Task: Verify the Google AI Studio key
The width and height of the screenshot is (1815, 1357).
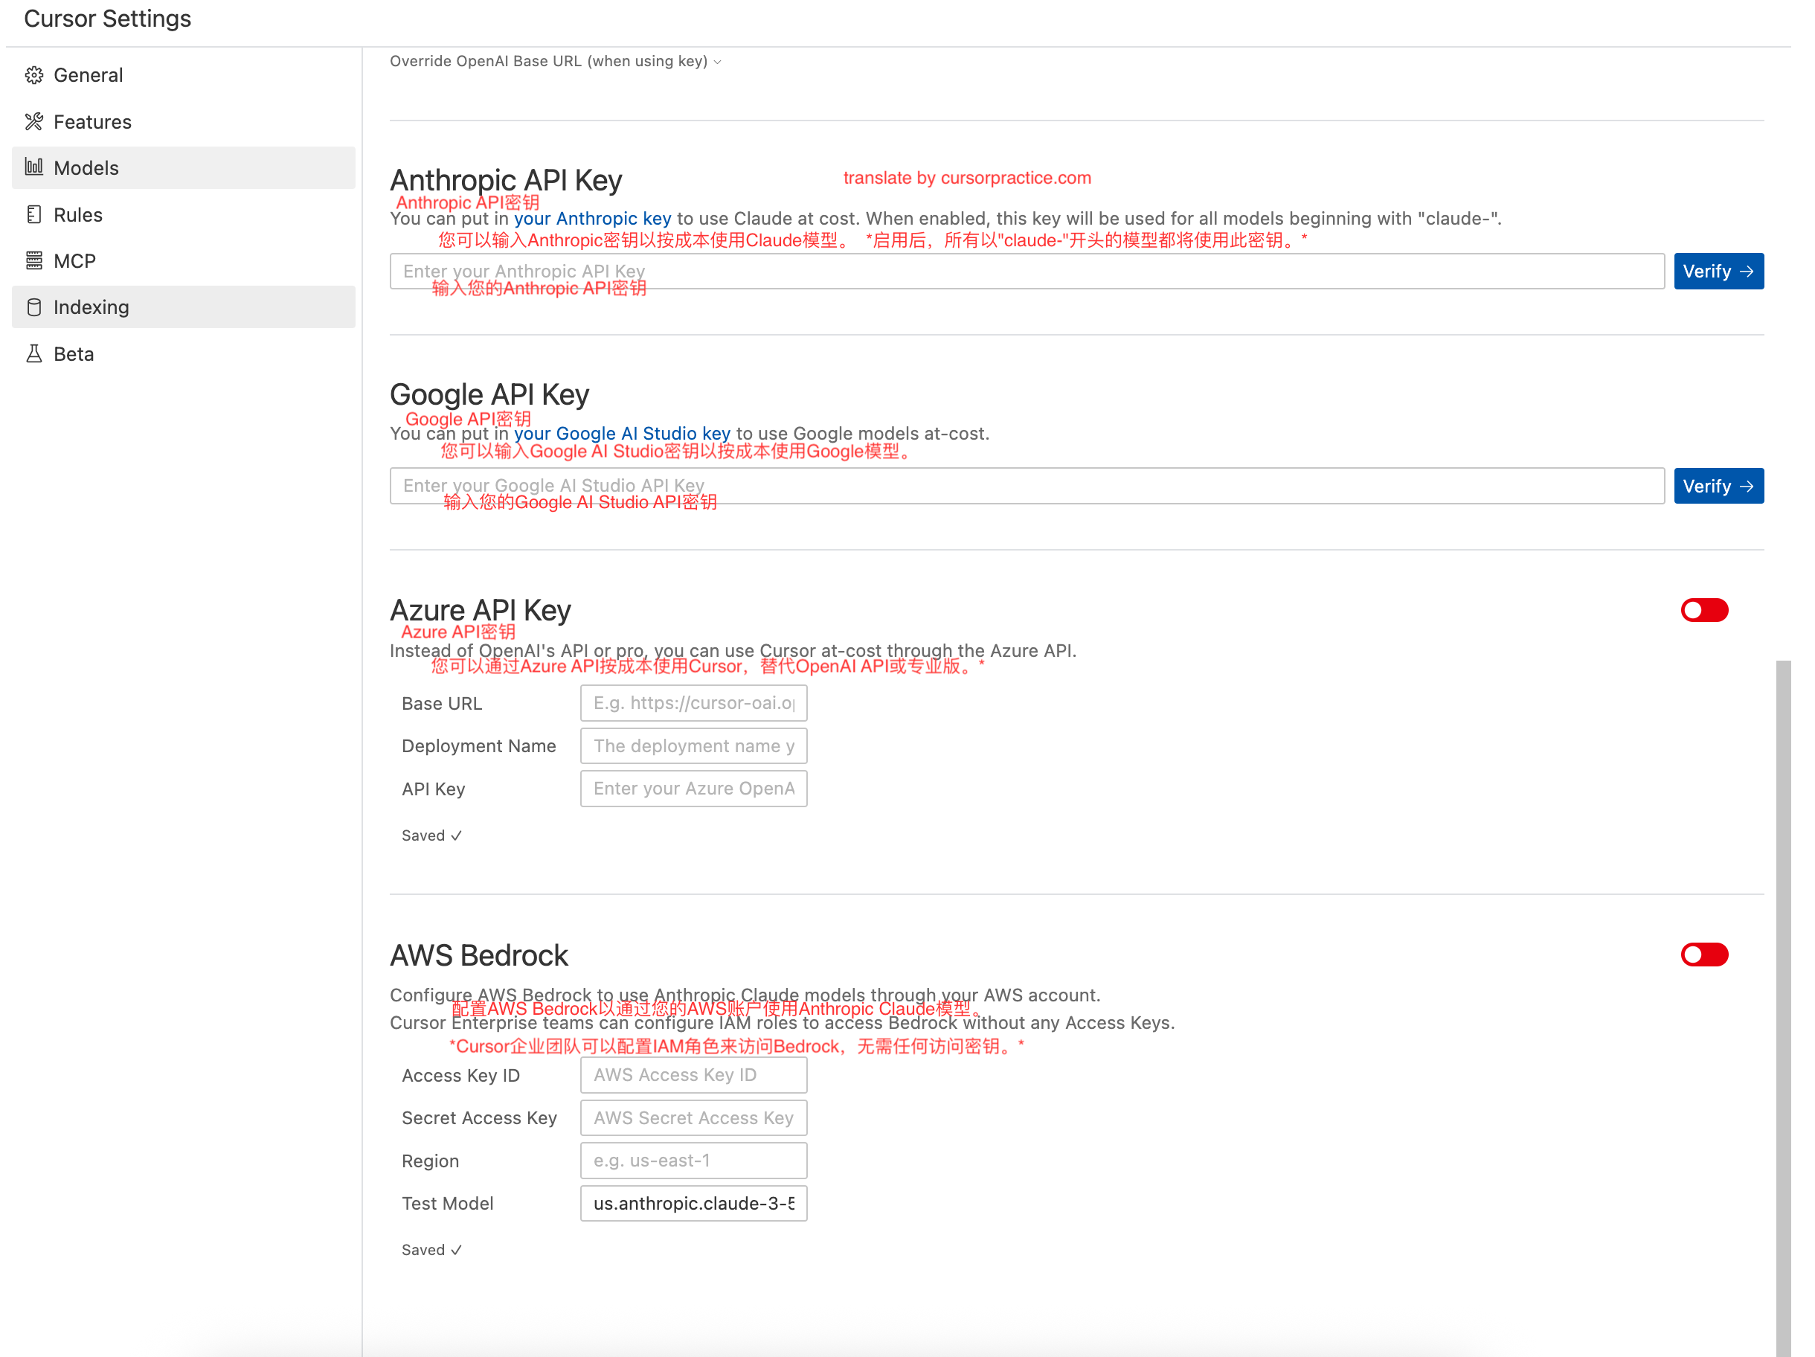Action: point(1718,487)
